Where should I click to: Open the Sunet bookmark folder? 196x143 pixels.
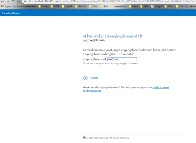click(x=43, y=6)
